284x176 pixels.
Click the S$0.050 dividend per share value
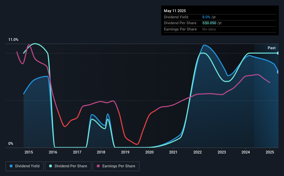coord(209,23)
